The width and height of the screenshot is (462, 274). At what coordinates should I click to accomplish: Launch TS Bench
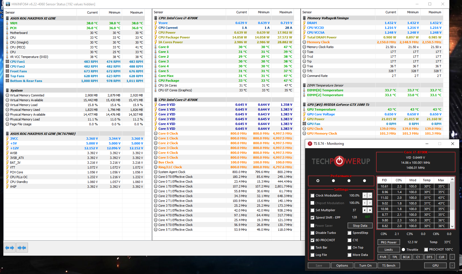coord(389,266)
